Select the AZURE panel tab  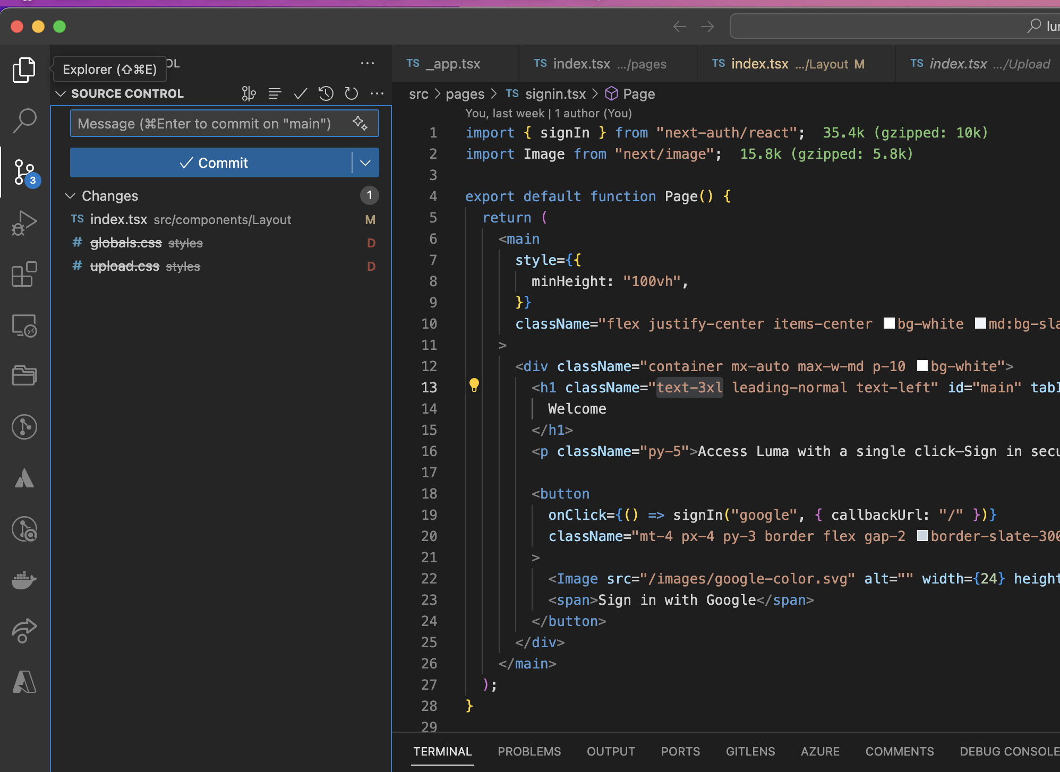[820, 751]
